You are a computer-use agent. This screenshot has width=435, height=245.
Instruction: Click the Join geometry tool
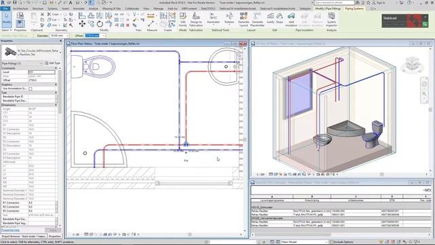[x=54, y=25]
